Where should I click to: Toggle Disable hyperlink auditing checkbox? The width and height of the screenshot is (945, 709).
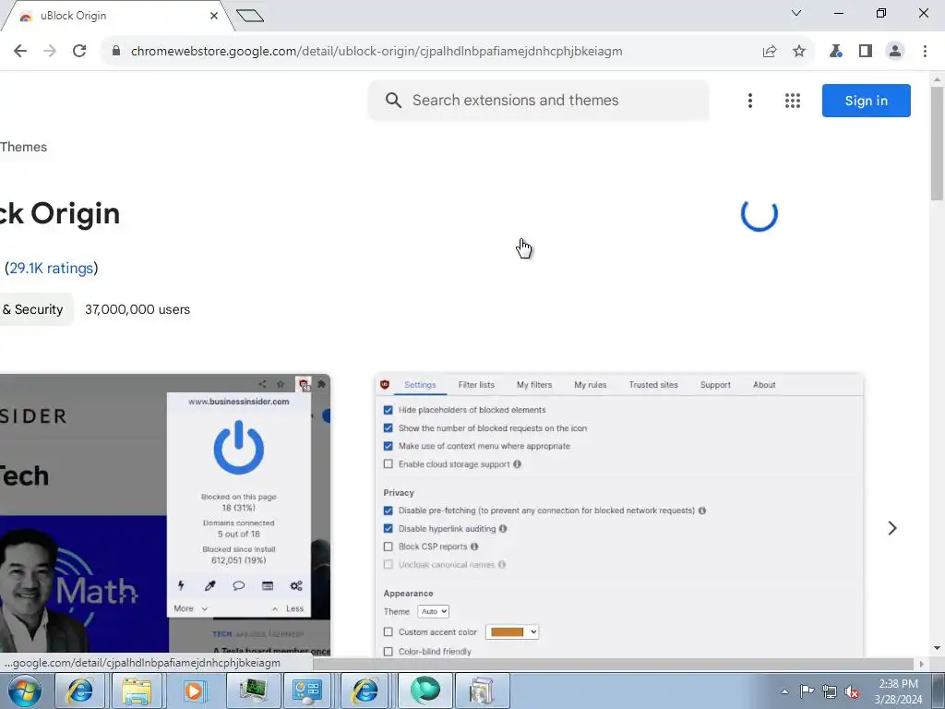click(389, 529)
